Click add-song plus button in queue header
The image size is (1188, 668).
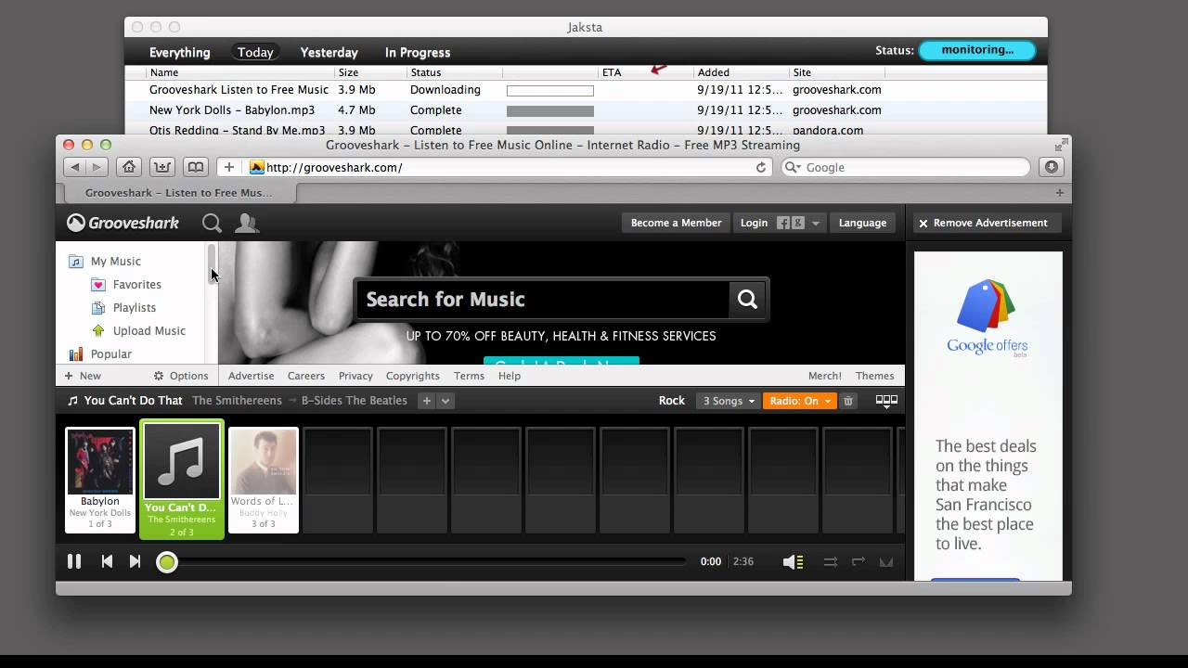(427, 401)
